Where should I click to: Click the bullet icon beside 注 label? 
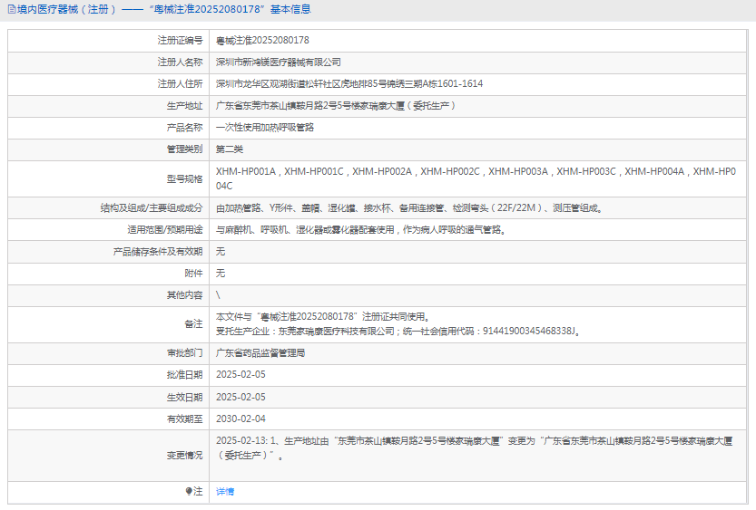pos(189,491)
